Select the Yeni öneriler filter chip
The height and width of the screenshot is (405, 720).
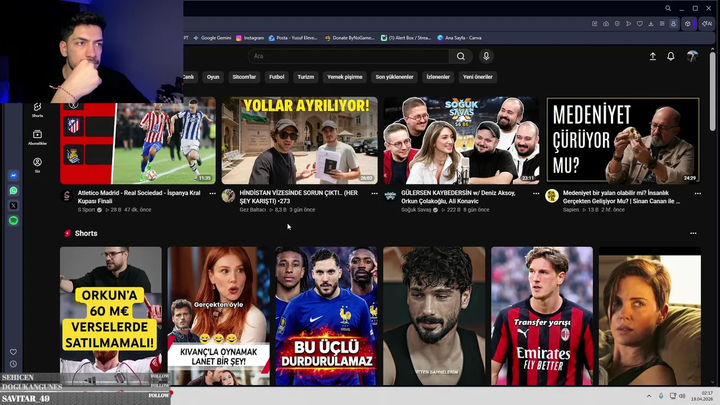click(x=478, y=77)
